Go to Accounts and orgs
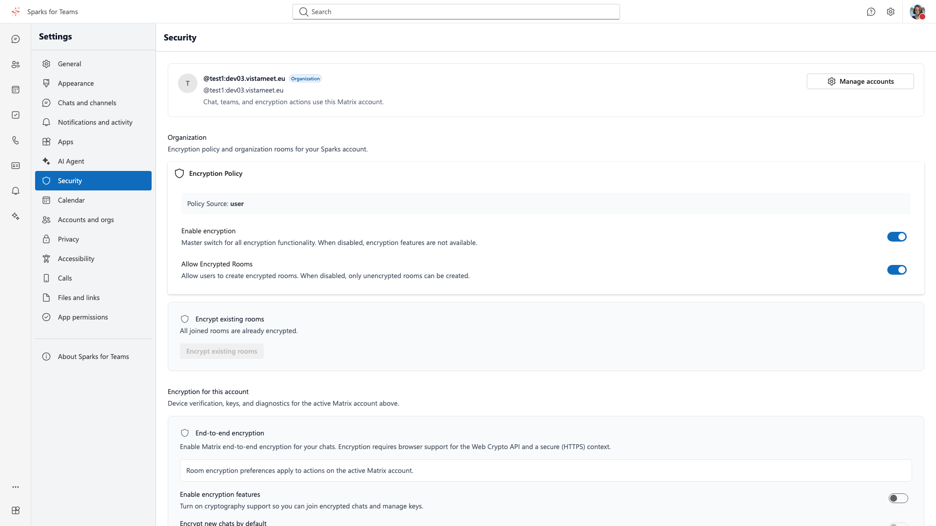The image size is (936, 526). [93, 220]
